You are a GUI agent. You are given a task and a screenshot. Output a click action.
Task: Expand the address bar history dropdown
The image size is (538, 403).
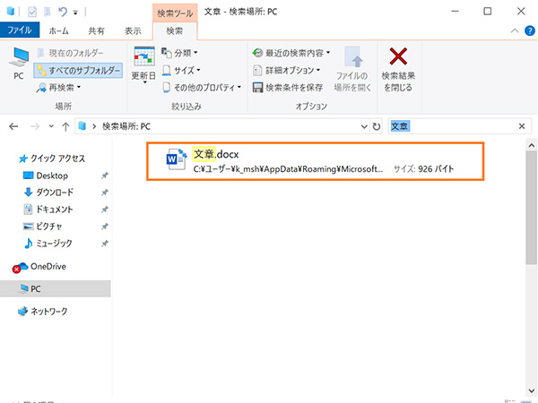364,126
